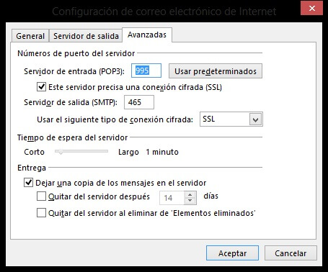Click the server timeout slider thumb
The image size is (328, 272).
tap(61, 152)
